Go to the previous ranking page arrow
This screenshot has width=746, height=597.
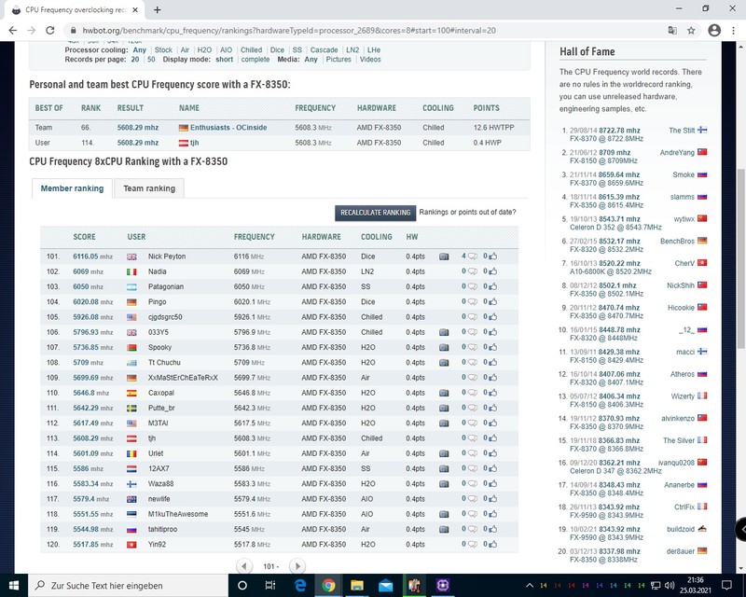click(244, 566)
